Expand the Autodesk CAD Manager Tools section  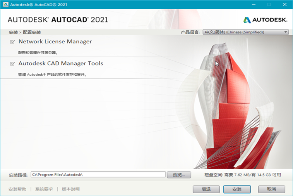point(61,63)
